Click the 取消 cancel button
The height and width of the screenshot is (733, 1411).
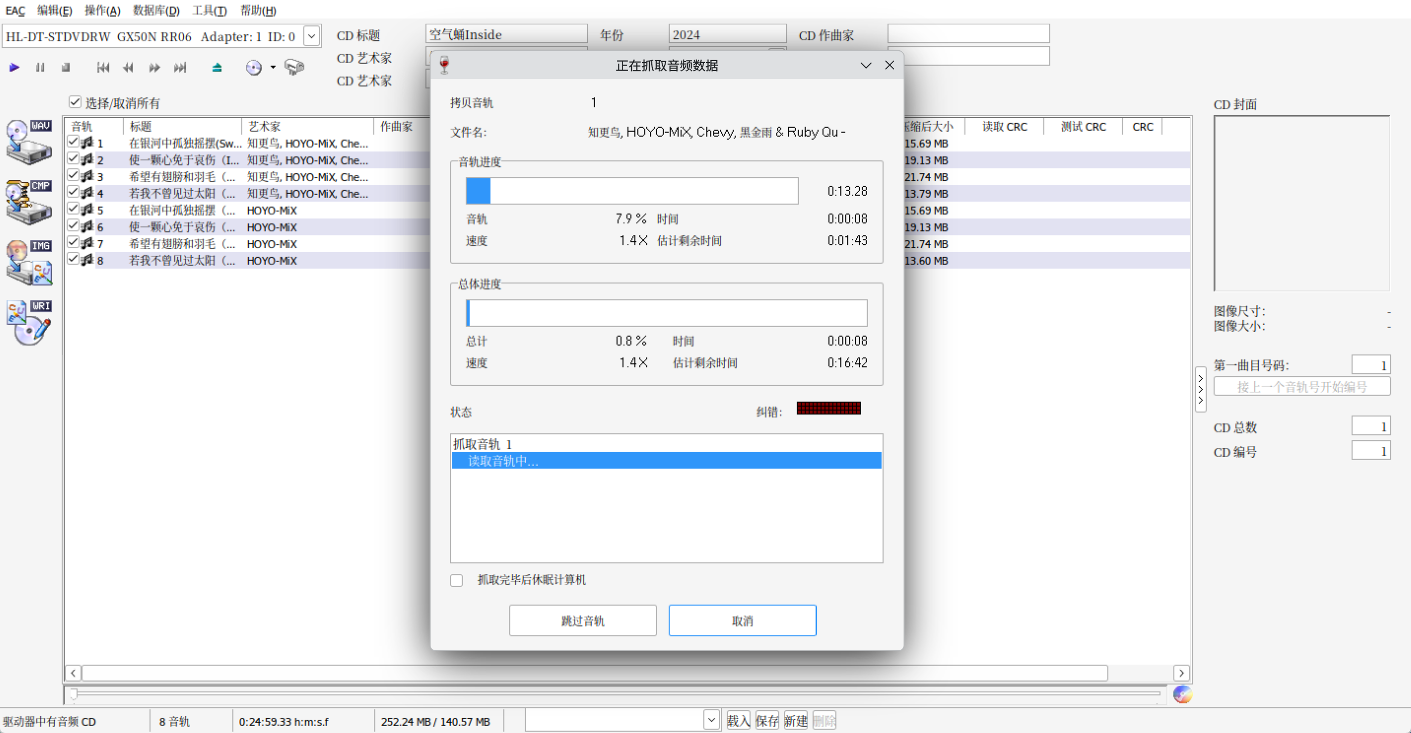pos(742,621)
